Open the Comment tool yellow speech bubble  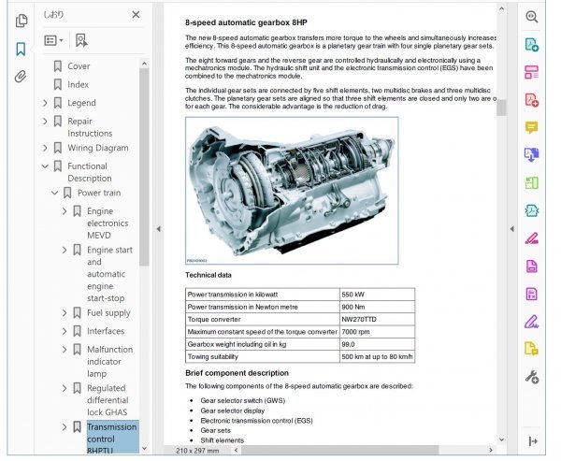point(531,127)
